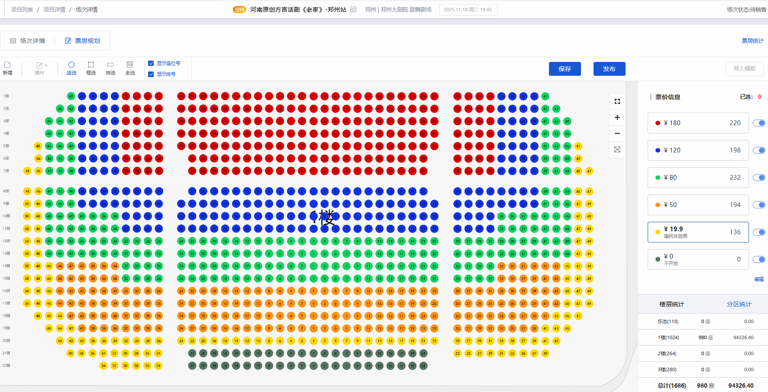Viewport: 768px width, 392px height.
Task: Zoom in the seat map with plus
Action: (617, 117)
